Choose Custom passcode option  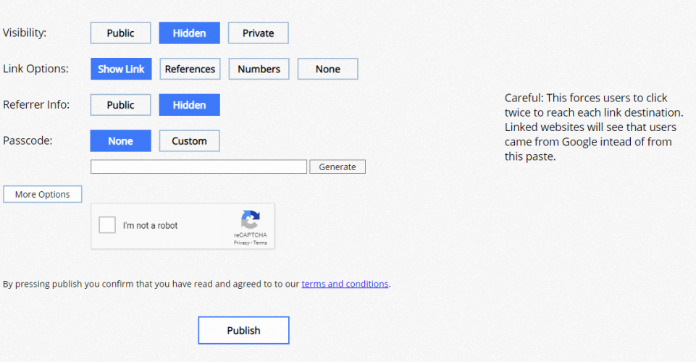pos(189,140)
